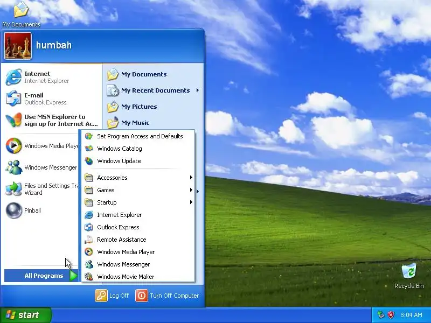
Task: Open the Games folder entry
Action: point(138,190)
